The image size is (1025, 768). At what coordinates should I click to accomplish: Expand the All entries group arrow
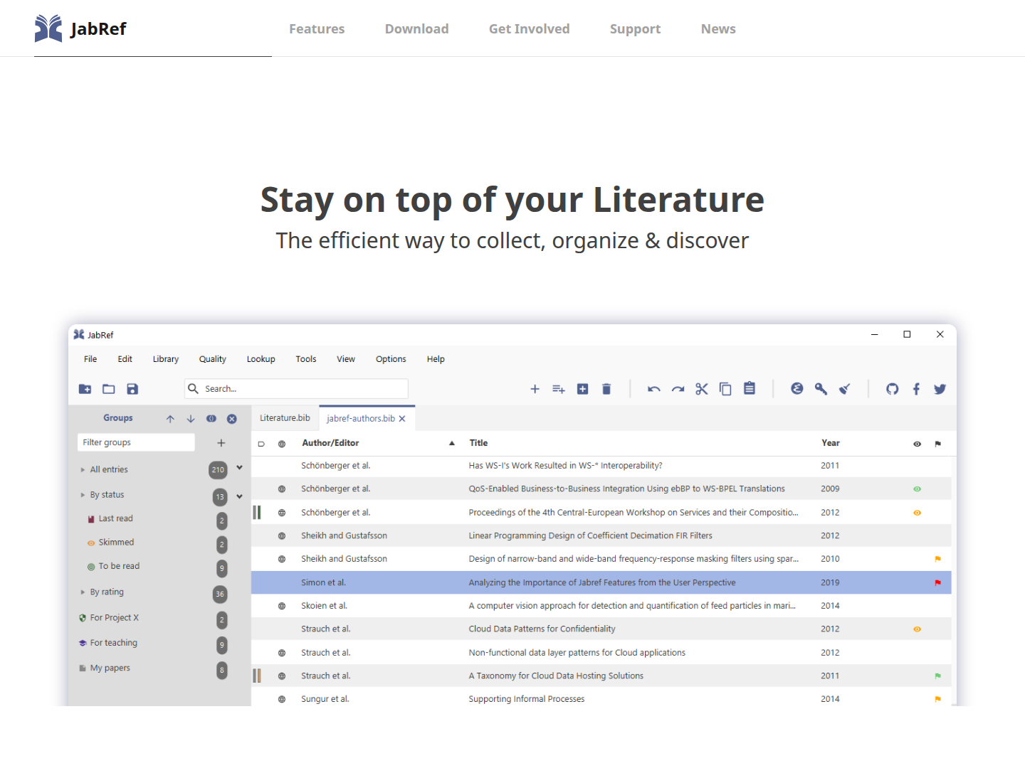pos(83,470)
